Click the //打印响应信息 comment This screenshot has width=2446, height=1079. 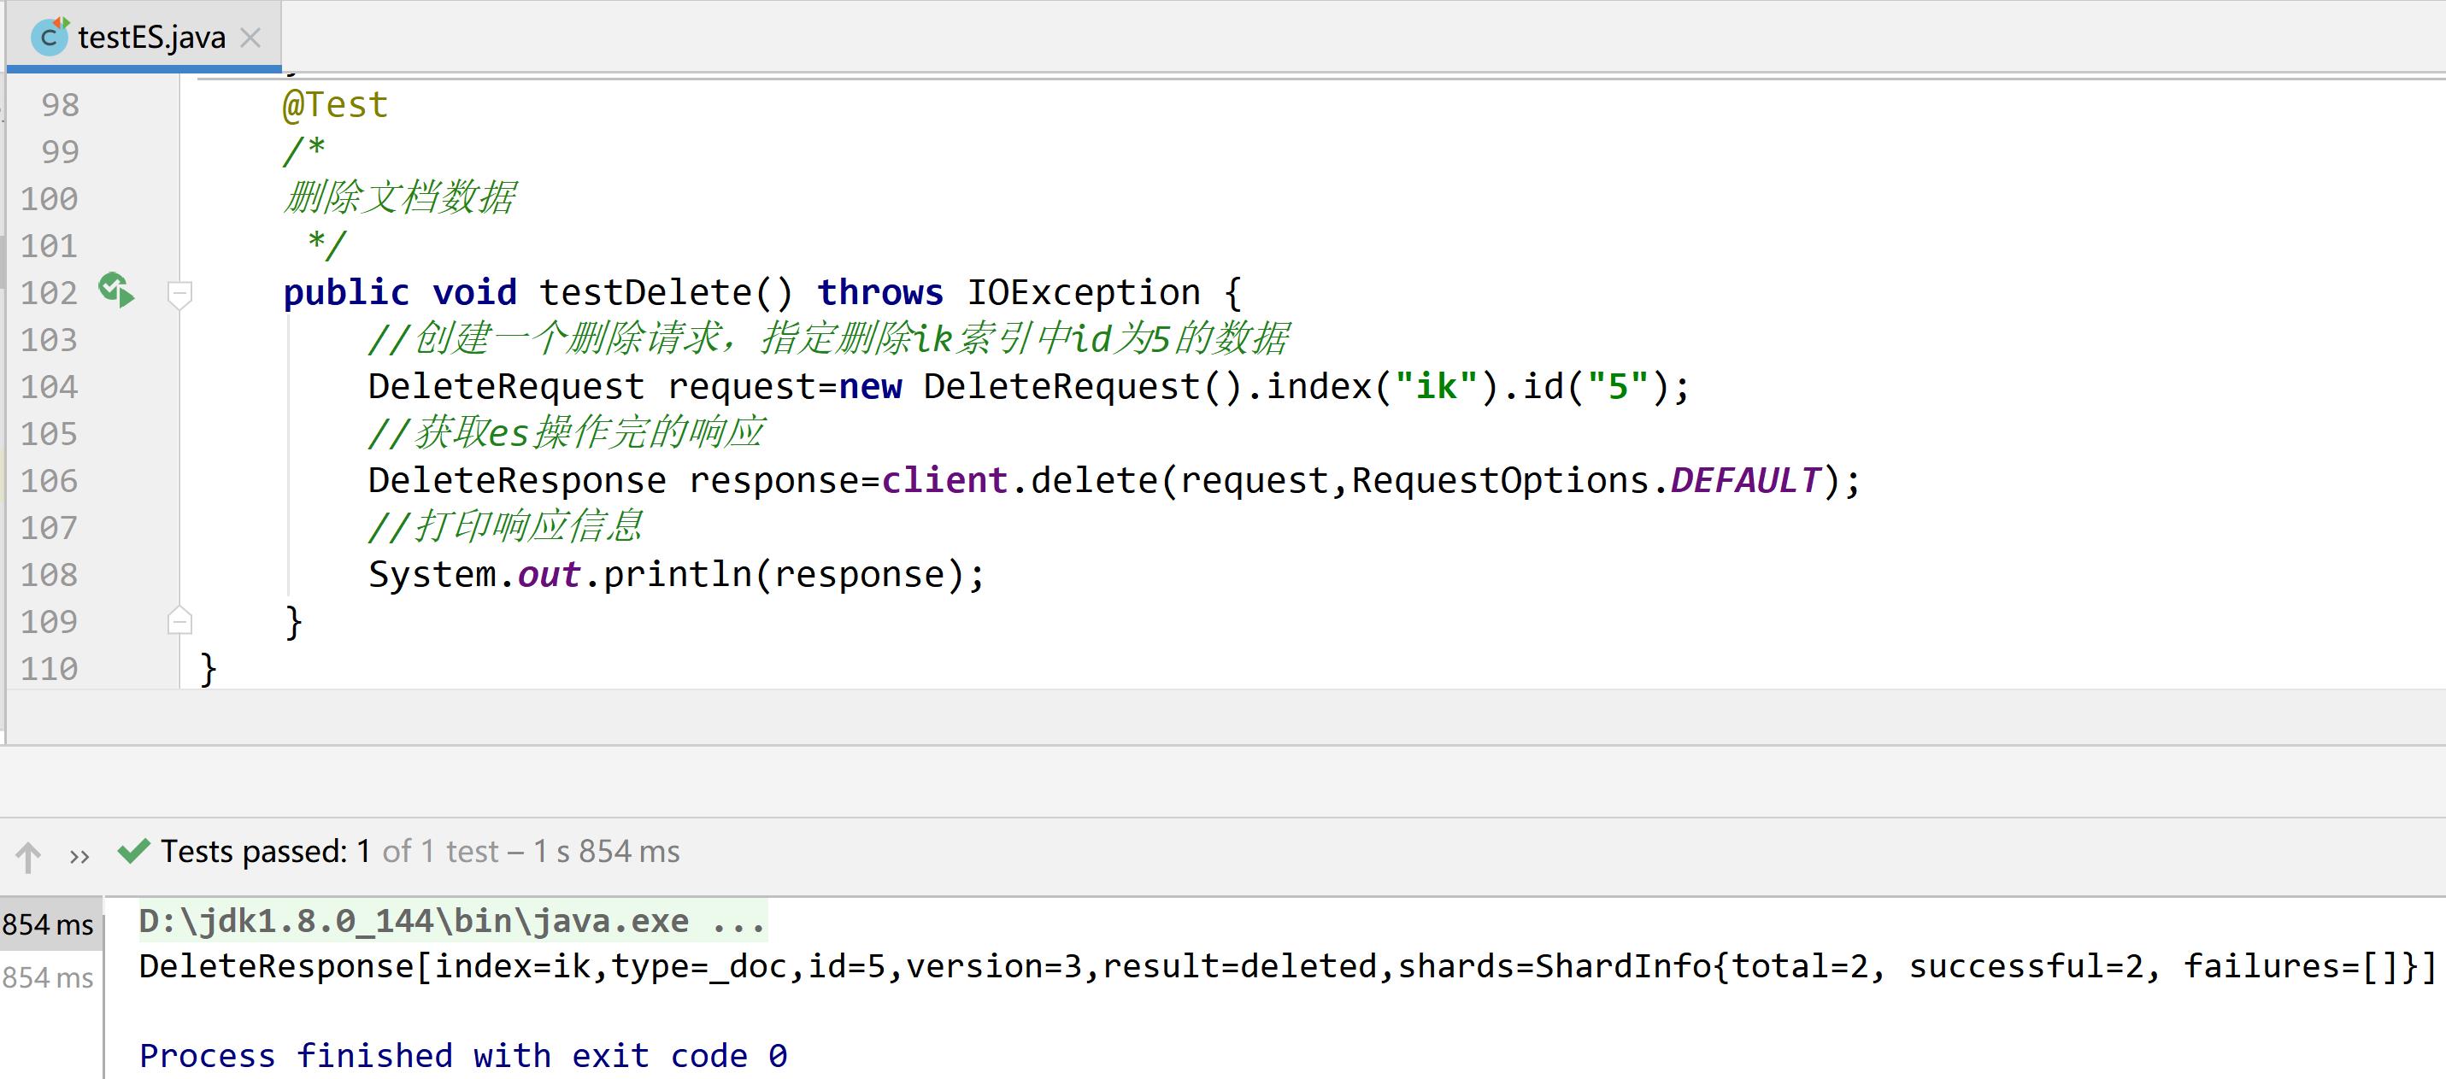click(x=505, y=527)
